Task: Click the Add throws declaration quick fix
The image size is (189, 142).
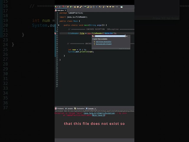Action: click(104, 42)
